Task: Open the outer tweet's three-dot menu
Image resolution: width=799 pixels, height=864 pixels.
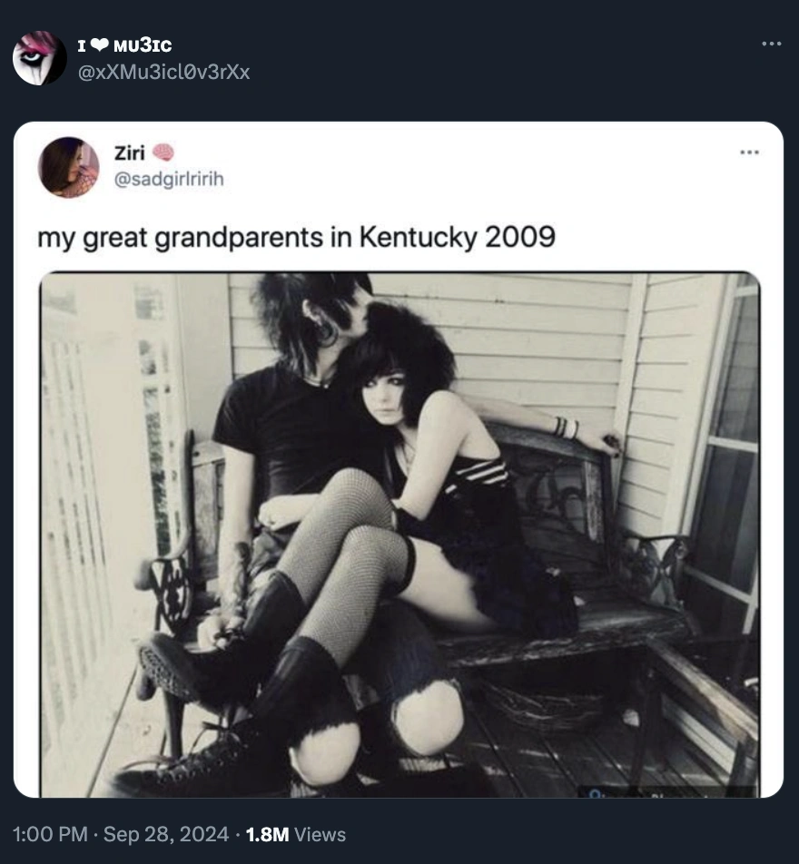Action: 771,44
